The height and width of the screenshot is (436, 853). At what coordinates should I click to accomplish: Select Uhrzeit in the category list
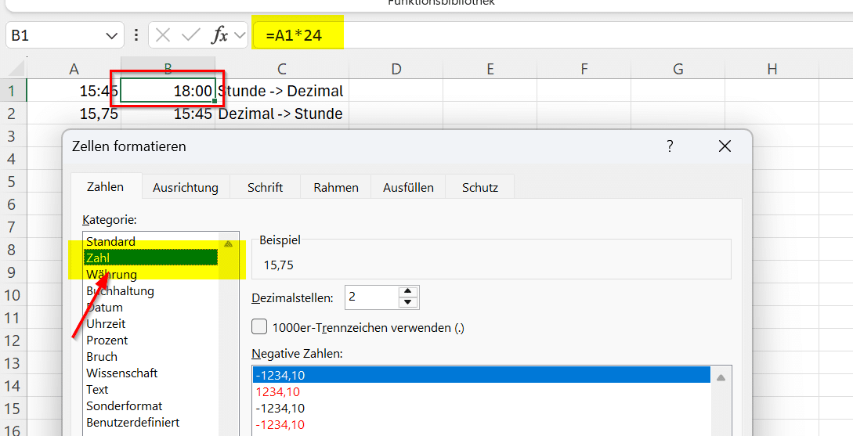[106, 324]
